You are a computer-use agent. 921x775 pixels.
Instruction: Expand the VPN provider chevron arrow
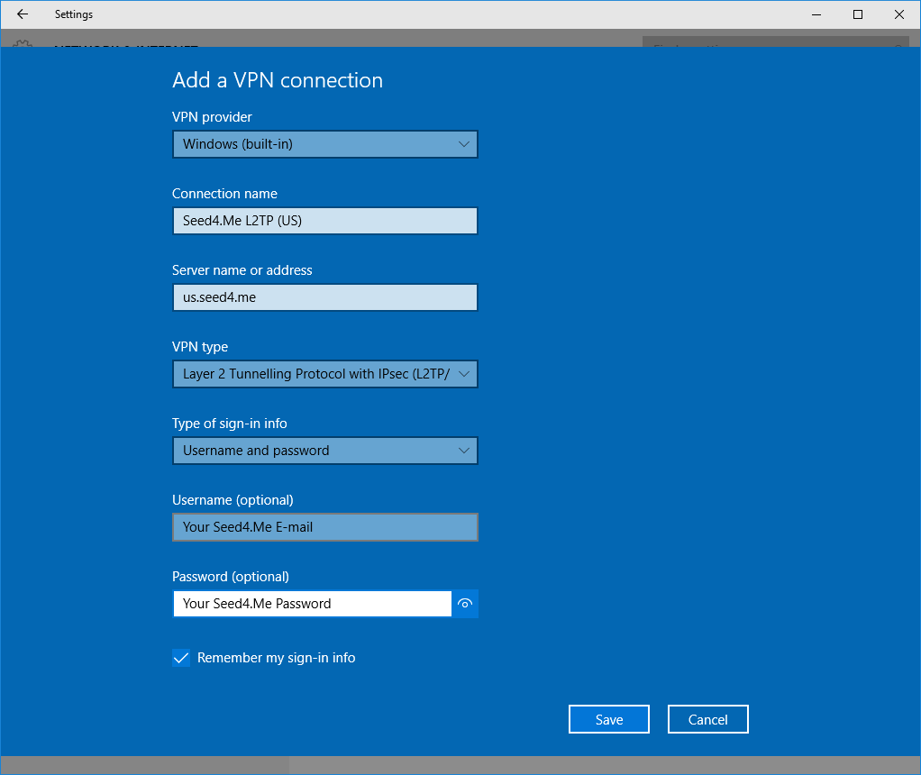(x=463, y=144)
